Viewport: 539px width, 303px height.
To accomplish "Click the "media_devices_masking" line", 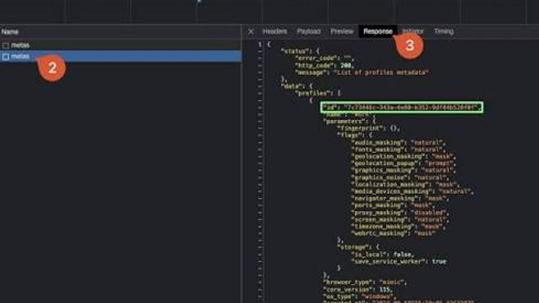I will [413, 192].
